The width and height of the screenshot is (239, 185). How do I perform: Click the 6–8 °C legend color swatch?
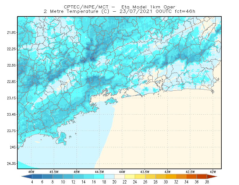tap(48, 177)
